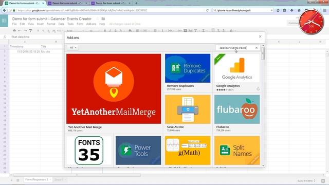This screenshot has width=329, height=185.
Task: Click the redo icon in toolbar
Action: [25, 31]
